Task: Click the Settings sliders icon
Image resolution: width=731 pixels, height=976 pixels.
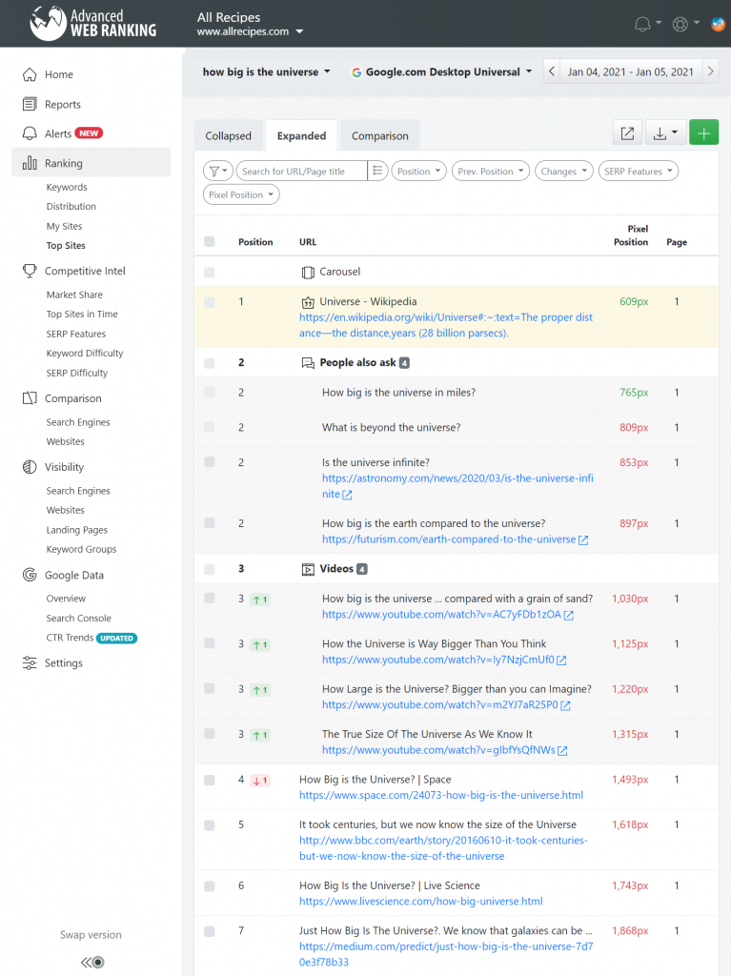Action: 30,663
